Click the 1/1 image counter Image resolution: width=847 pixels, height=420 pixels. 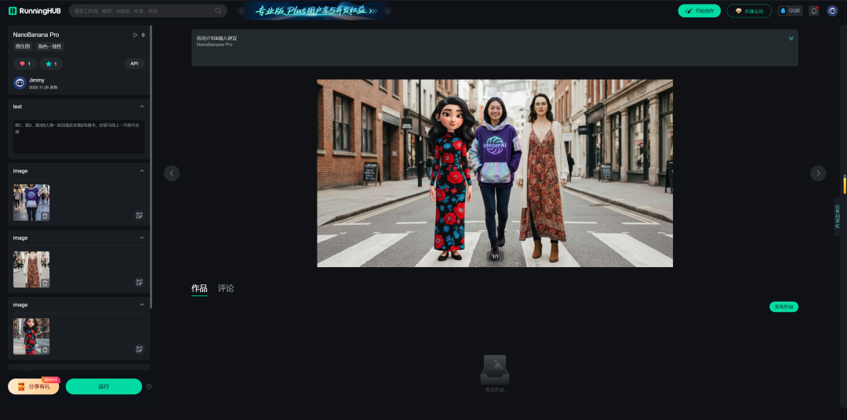[x=496, y=257]
